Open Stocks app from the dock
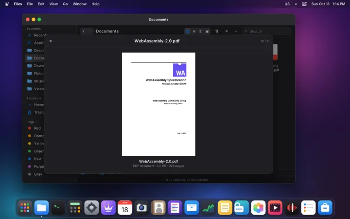 click(x=208, y=208)
